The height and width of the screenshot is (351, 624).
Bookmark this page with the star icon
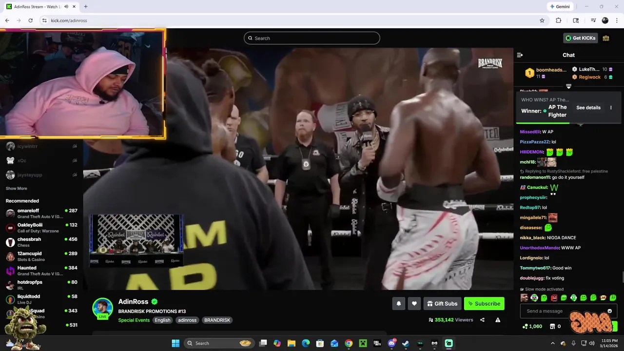[542, 20]
